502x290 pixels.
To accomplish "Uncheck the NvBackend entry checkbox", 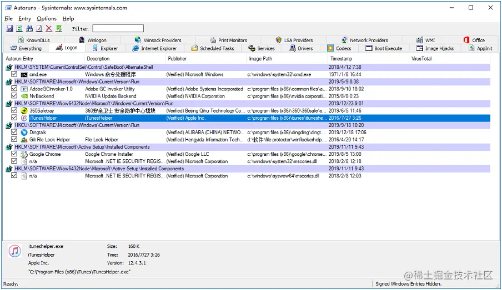I will tap(14, 95).
